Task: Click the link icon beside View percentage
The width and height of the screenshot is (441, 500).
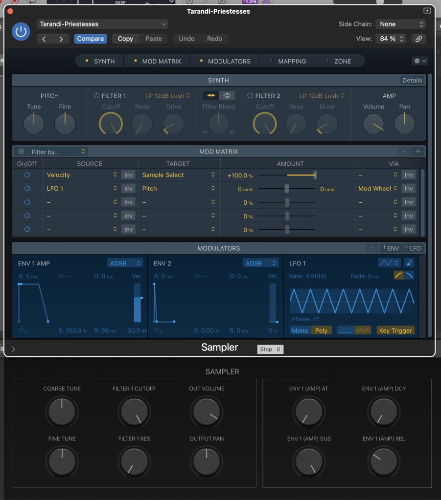Action: (x=418, y=39)
